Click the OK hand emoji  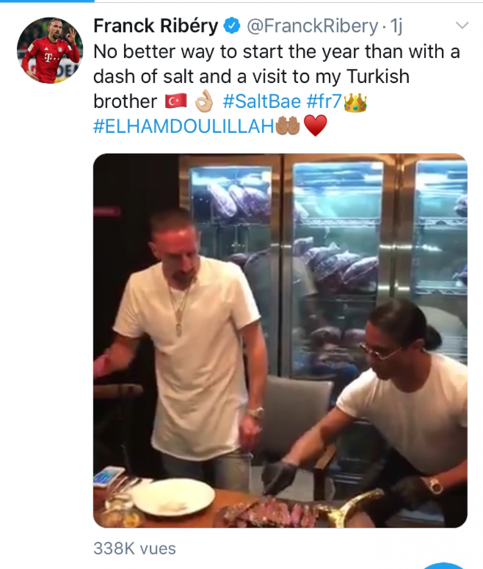point(204,101)
